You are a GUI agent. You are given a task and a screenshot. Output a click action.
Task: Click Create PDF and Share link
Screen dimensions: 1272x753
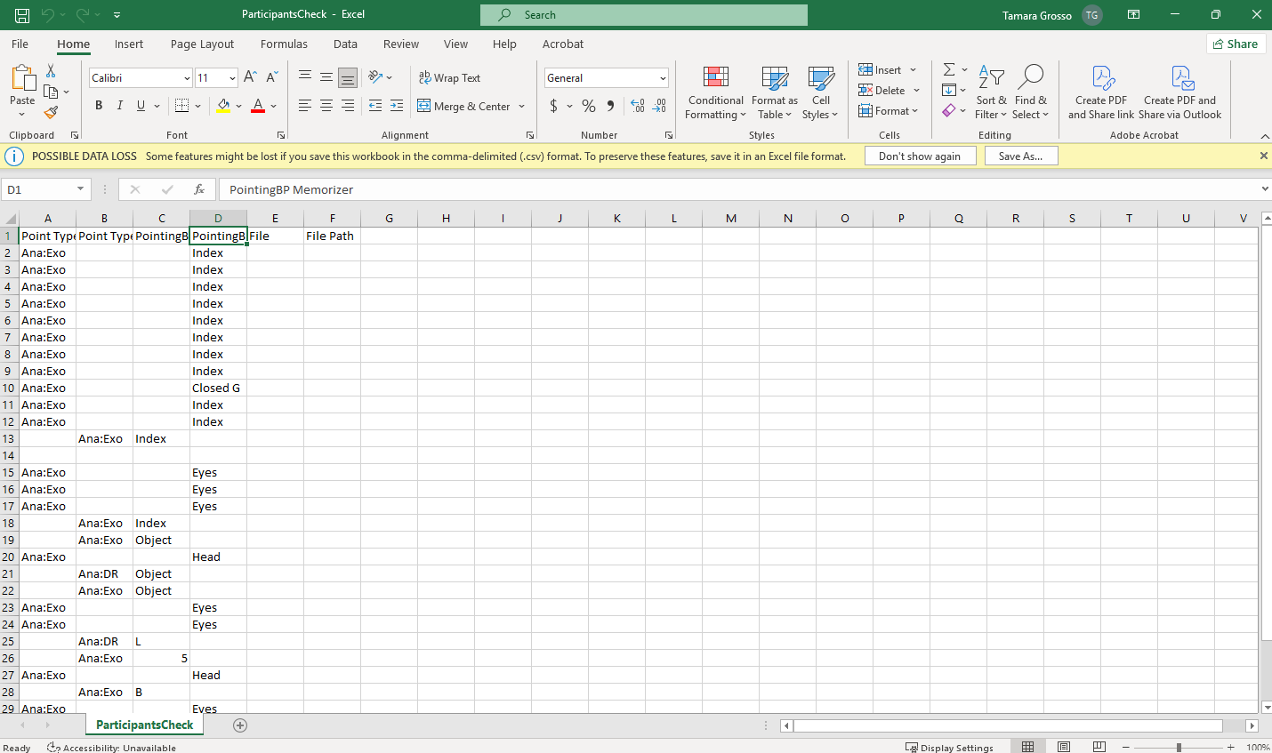click(1100, 92)
